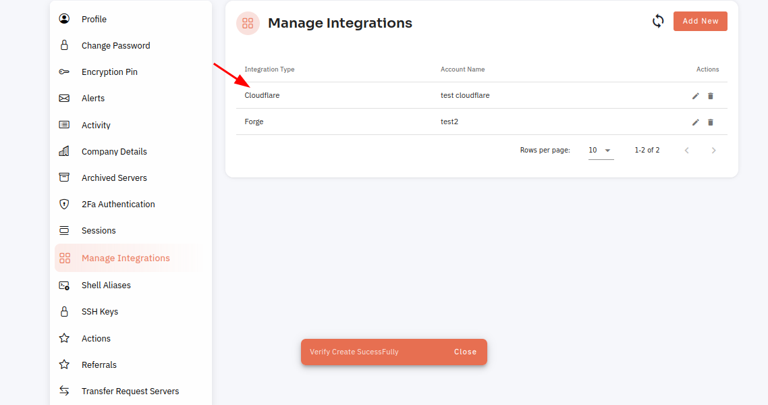The height and width of the screenshot is (405, 768).
Task: Click the Actions column header in table
Action: 708,70
